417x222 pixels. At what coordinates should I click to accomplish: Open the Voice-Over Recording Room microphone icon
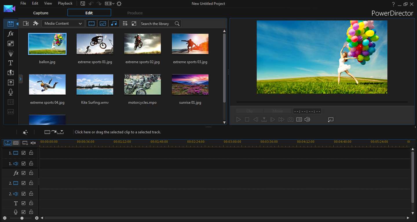(11, 92)
